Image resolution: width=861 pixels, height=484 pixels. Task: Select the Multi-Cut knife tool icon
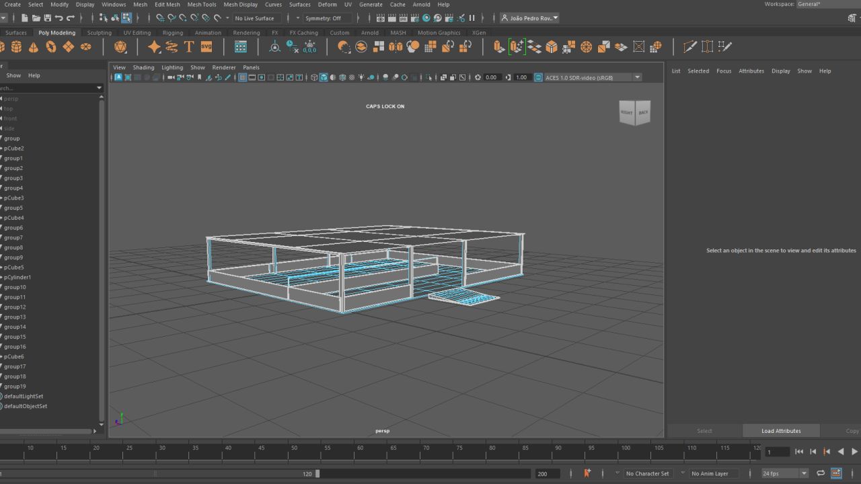coord(689,46)
